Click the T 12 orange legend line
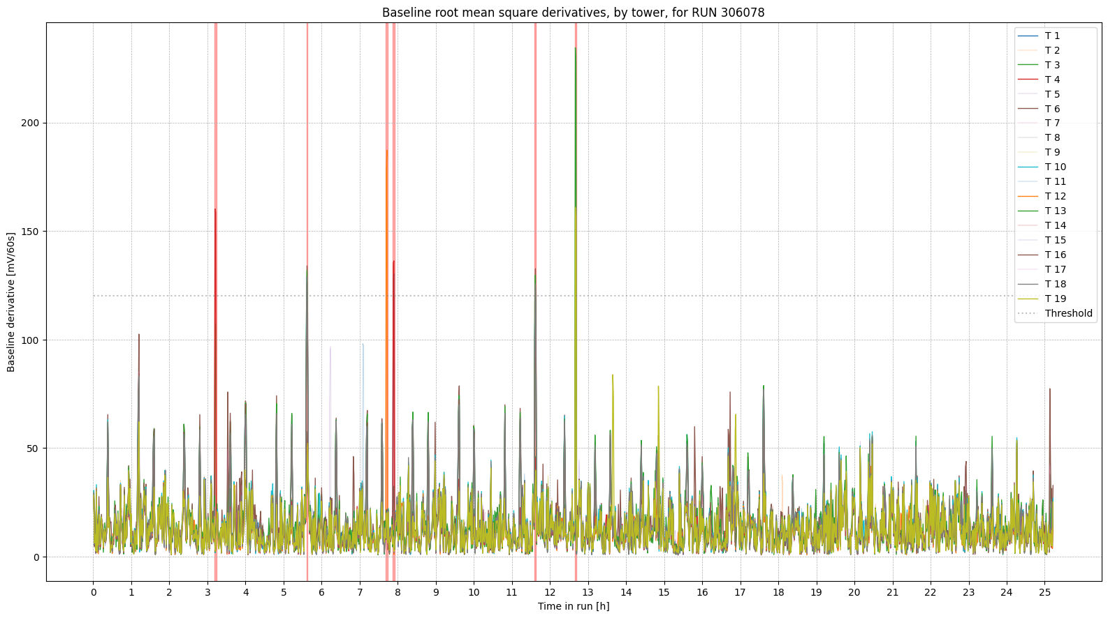 [x=1028, y=197]
